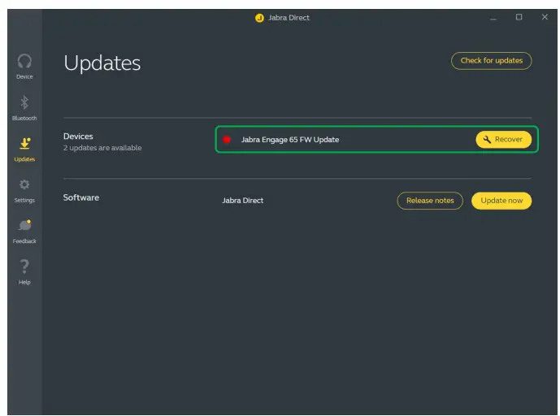Select the Jabra Engage 65 FW Update text

click(290, 140)
